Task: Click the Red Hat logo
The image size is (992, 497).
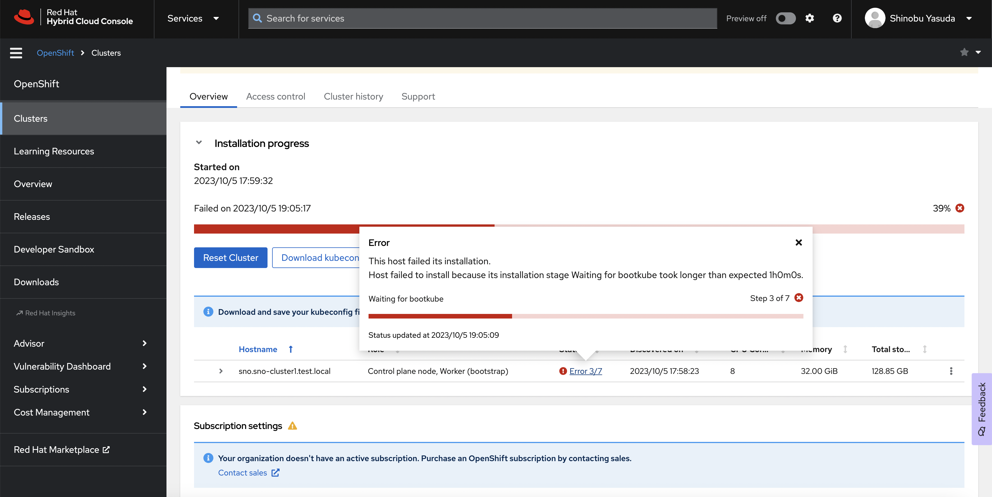Action: (x=24, y=17)
